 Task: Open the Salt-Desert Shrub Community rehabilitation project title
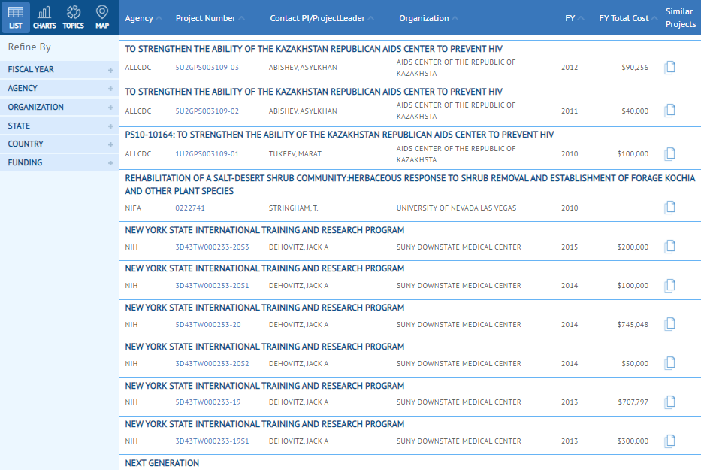[x=410, y=185]
